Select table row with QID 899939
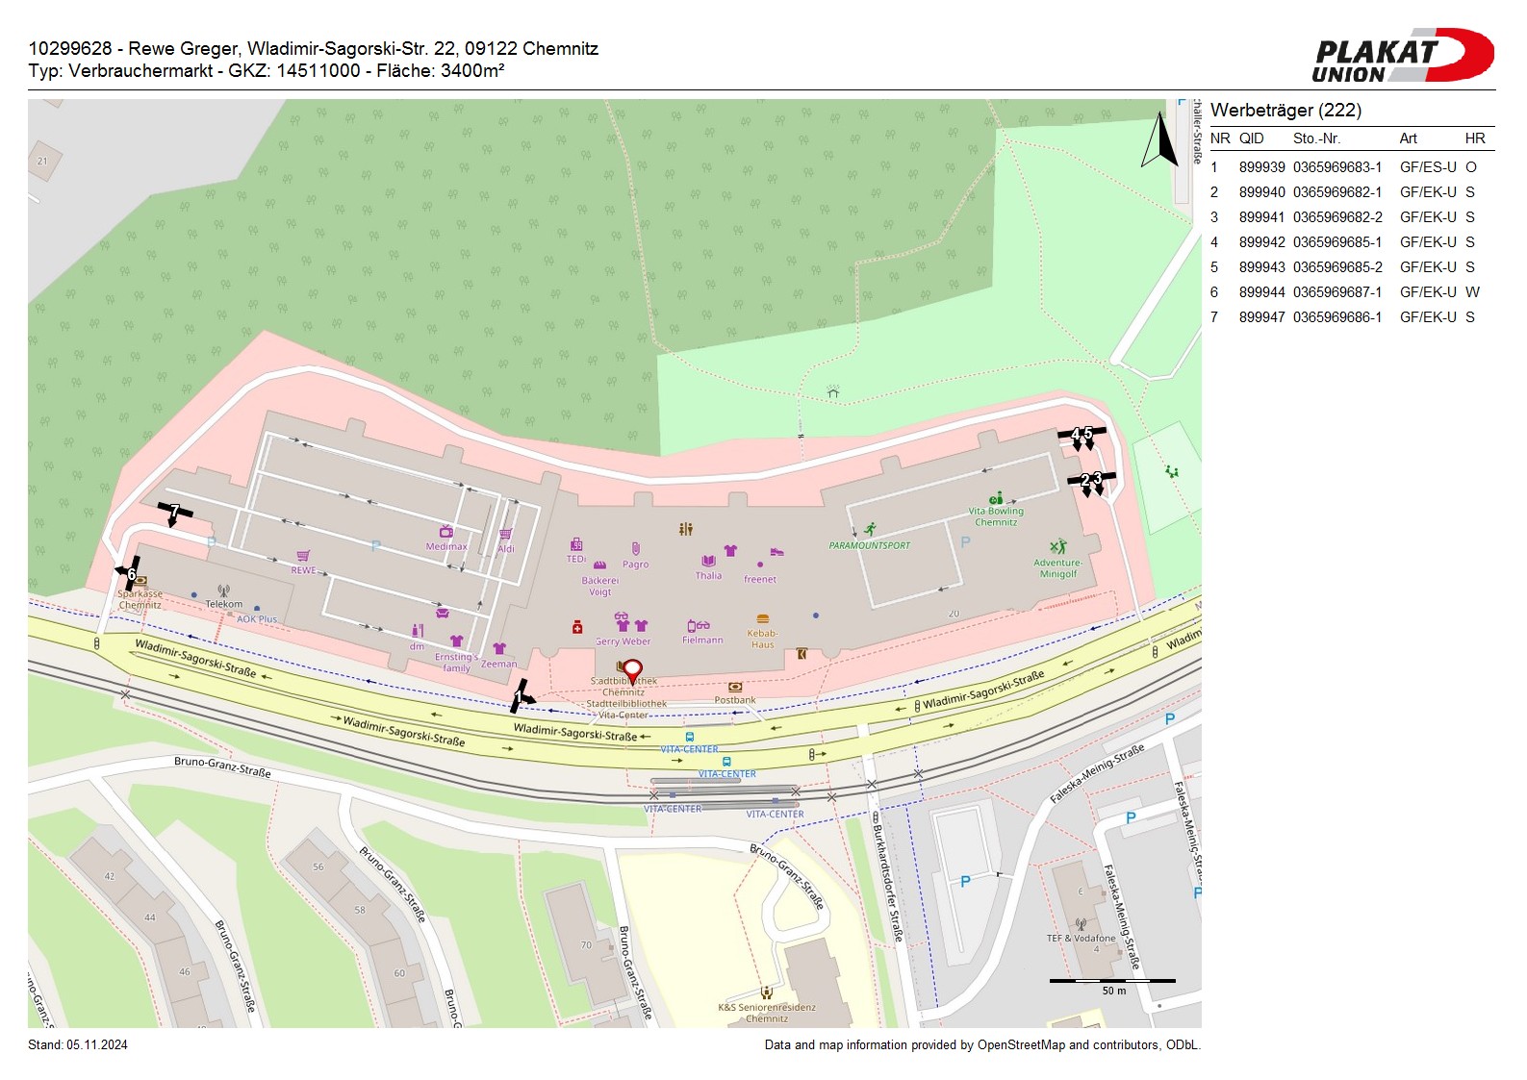Viewport: 1527px width, 1080px height. pyautogui.click(x=1347, y=167)
